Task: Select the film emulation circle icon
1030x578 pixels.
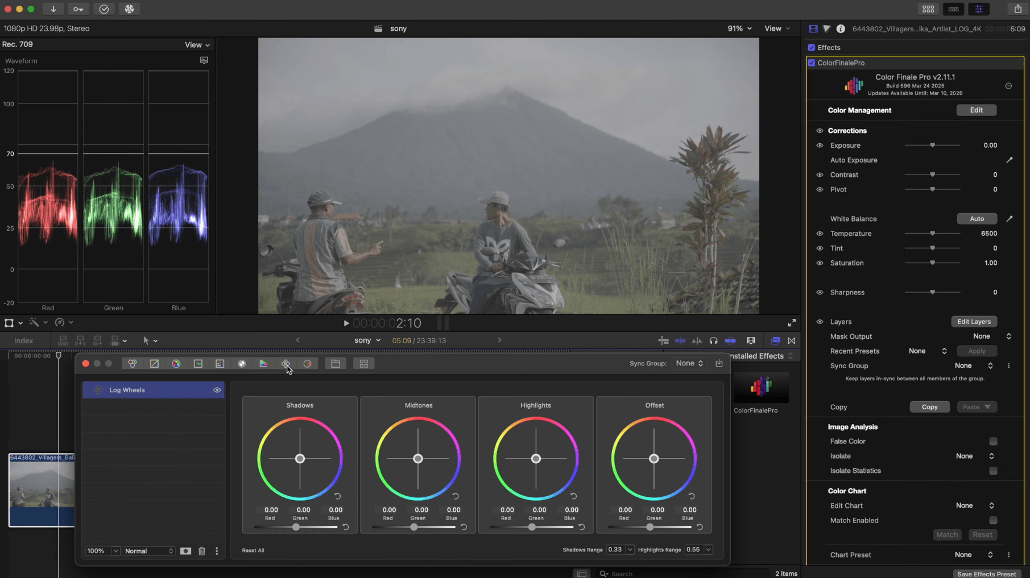Action: (x=308, y=364)
